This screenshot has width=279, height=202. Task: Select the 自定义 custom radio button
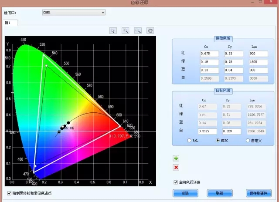tap(248, 141)
